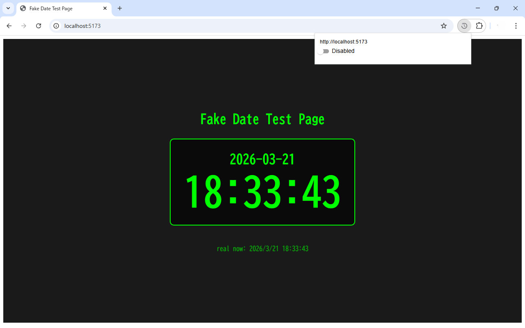Bookmark this page with the star icon
This screenshot has height=328, width=525.
pos(444,26)
